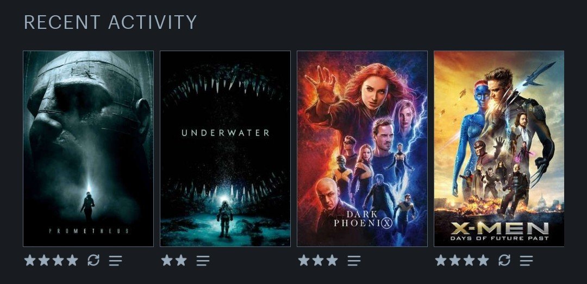Click the second star under Underwater
587x284 pixels.
[181, 260]
